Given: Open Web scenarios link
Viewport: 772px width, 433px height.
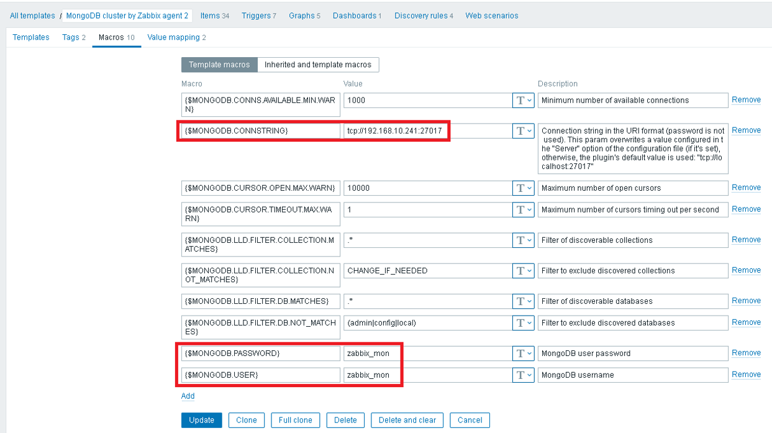Looking at the screenshot, I should [x=492, y=16].
